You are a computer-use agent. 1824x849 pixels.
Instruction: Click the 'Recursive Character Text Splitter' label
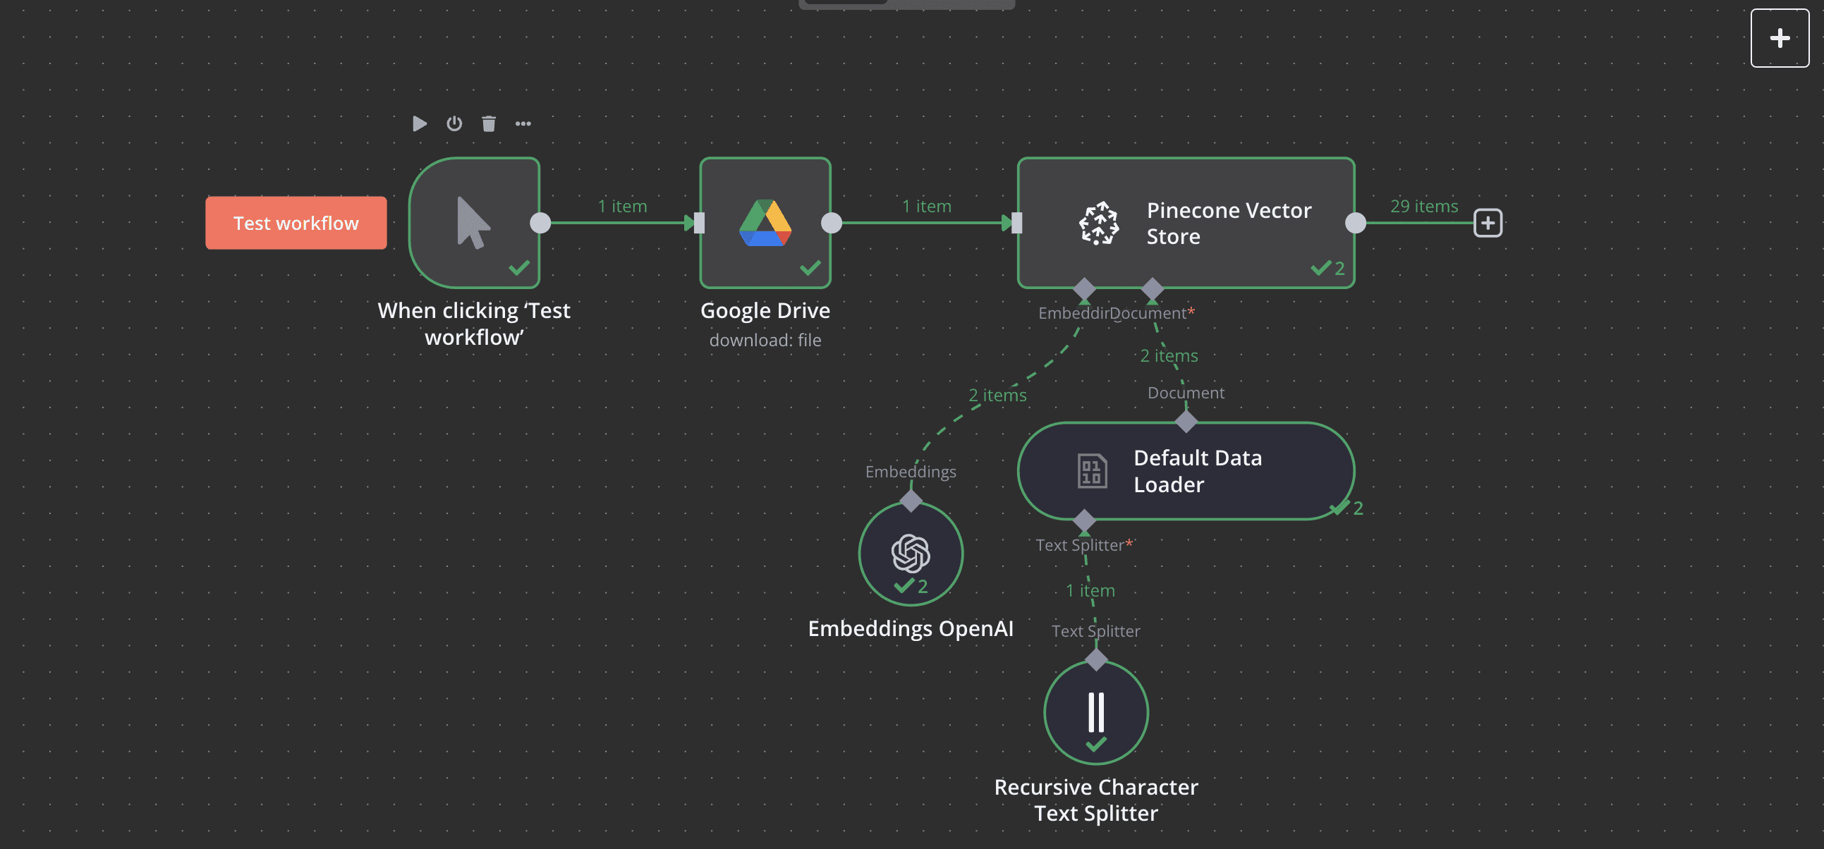[x=1096, y=800]
